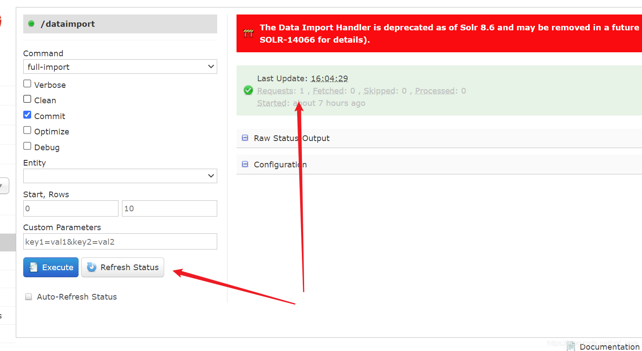
Task: Click the /dataimport handler header
Action: tap(120, 24)
